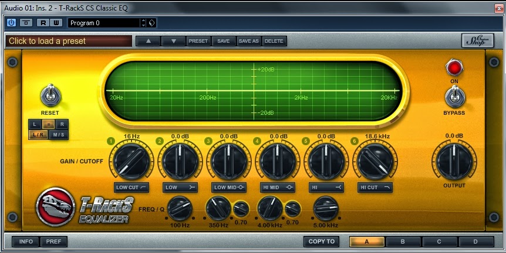
Task: Click the 5.00 kHz frequency knob
Action: (326, 208)
